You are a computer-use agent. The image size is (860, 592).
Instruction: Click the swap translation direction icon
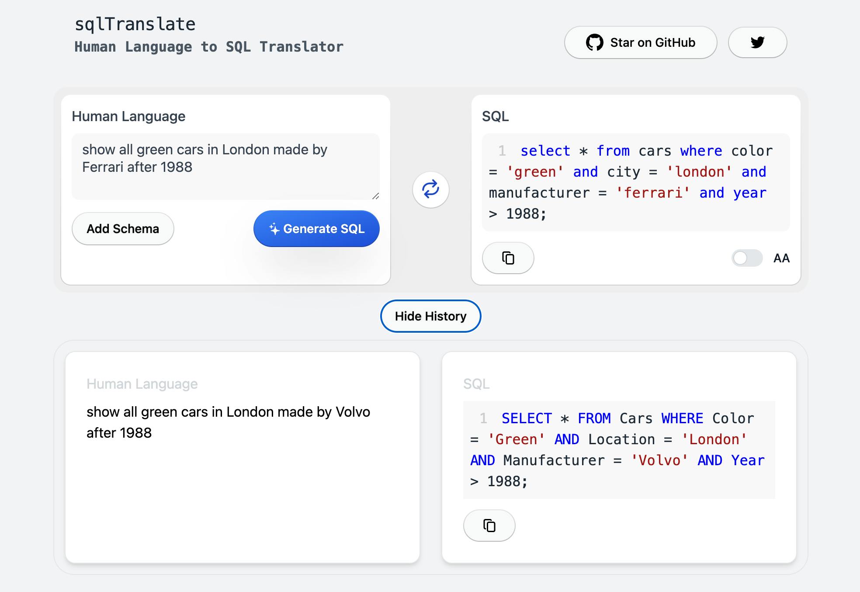coord(431,190)
